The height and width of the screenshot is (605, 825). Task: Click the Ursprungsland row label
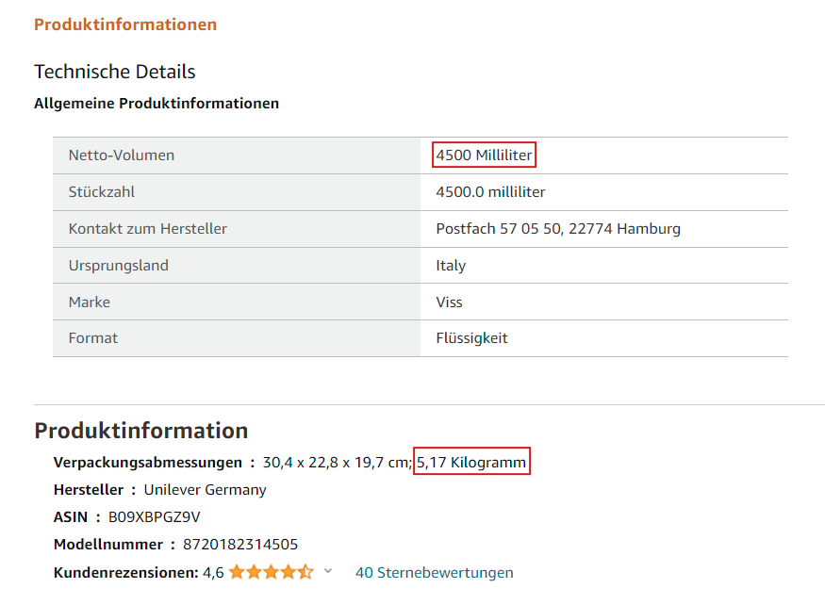(119, 266)
